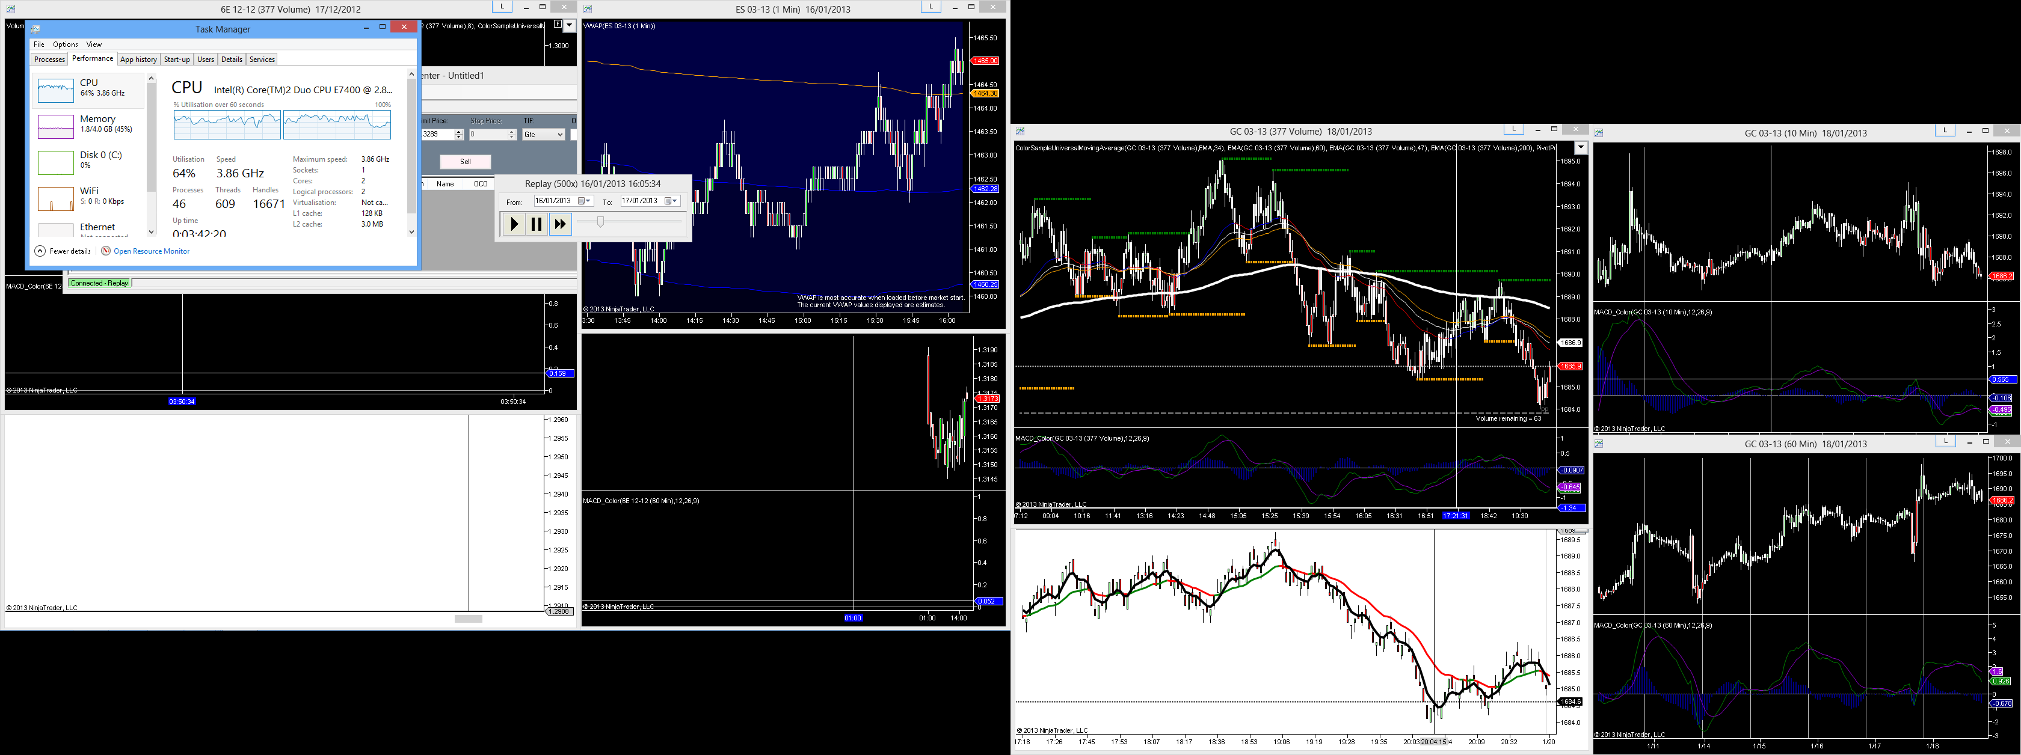This screenshot has width=2021, height=755.
Task: Open the Services tab
Action: (x=262, y=60)
